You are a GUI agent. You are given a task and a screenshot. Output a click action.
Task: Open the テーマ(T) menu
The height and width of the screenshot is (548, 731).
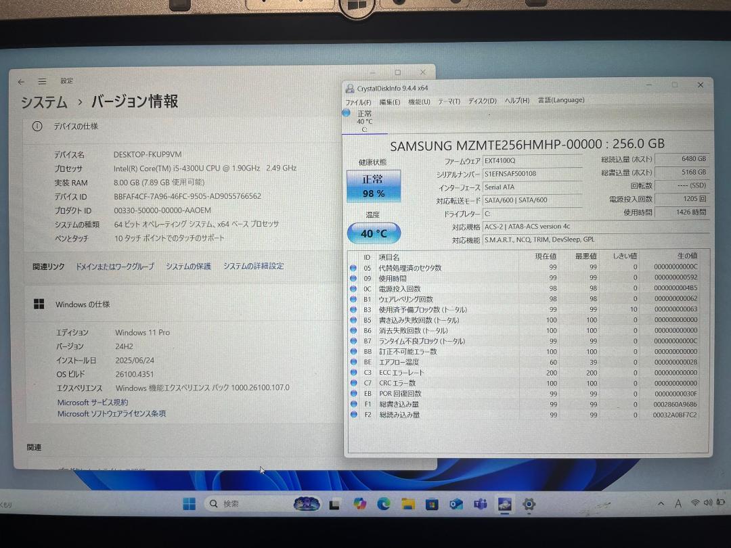pyautogui.click(x=449, y=101)
